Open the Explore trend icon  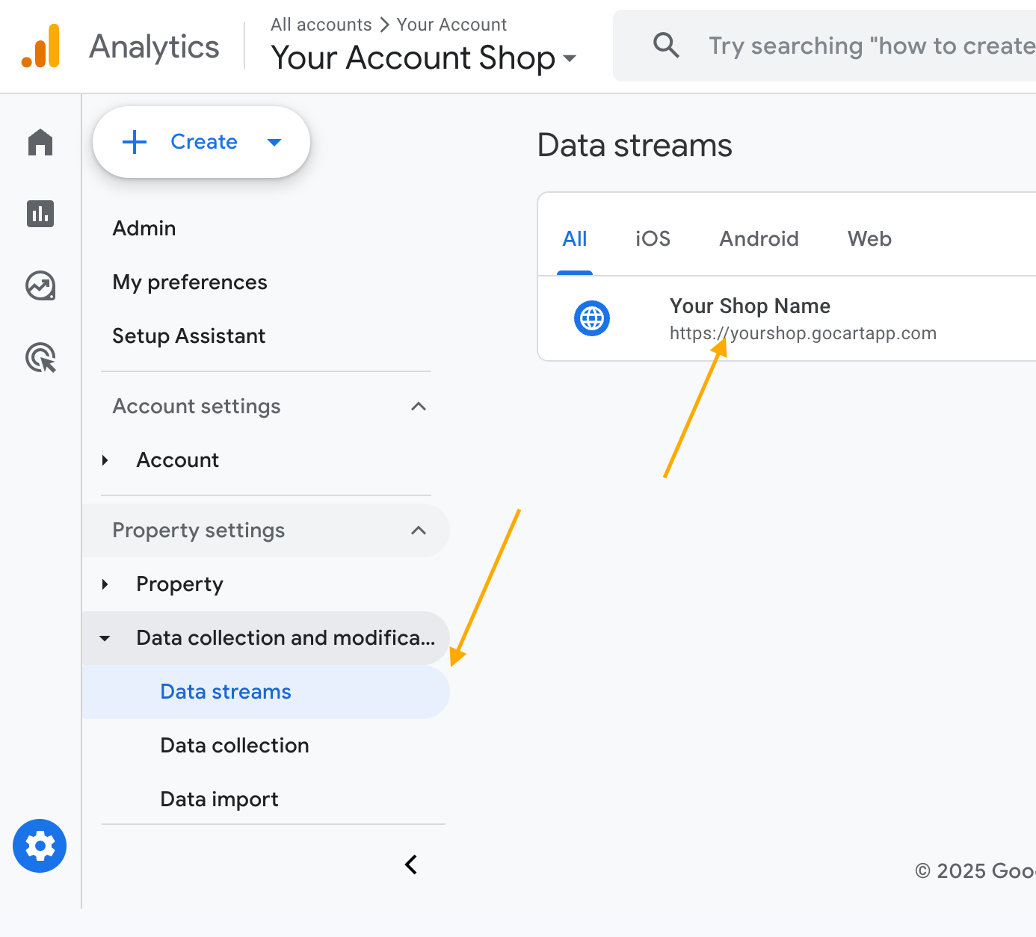(40, 285)
